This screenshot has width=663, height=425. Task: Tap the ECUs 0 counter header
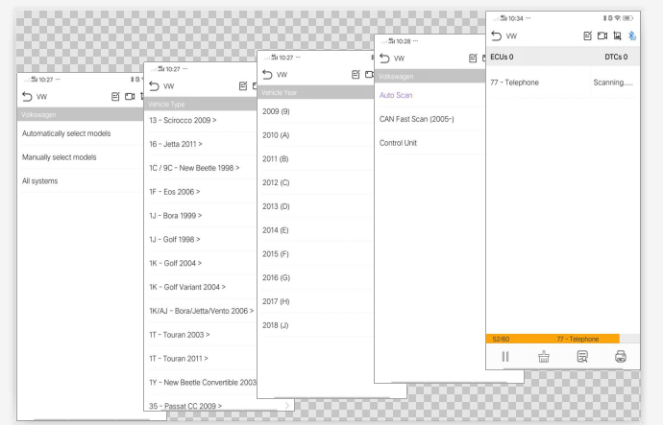coord(502,57)
